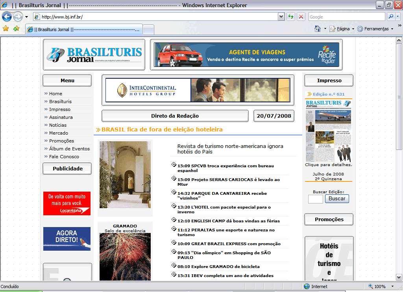Click the address bar URL field
403x292 pixels.
pos(156,17)
